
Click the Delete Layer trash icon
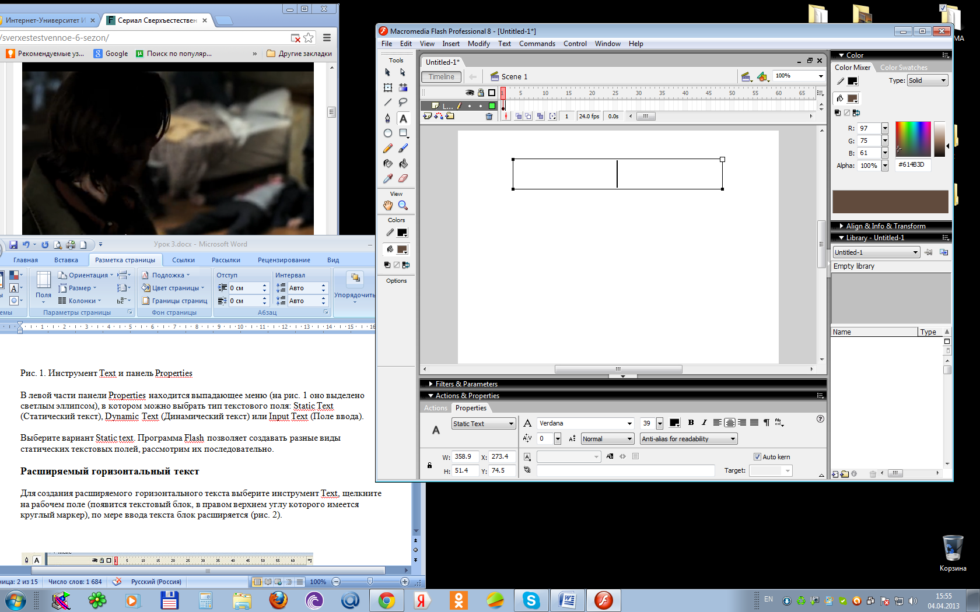(x=489, y=116)
